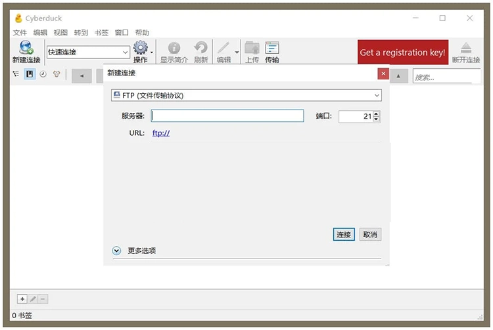Viewport: 493px width, 330px height.
Task: Click the 传输 transfers icon
Action: pos(271,49)
